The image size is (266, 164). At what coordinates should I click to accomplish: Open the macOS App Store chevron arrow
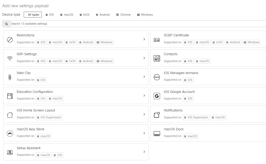pos(144,133)
